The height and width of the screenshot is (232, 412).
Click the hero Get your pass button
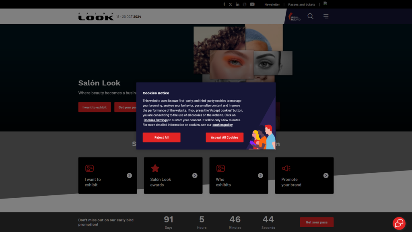[126, 107]
